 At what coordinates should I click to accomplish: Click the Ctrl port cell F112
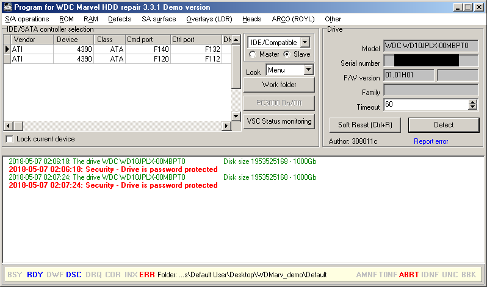tap(196, 59)
